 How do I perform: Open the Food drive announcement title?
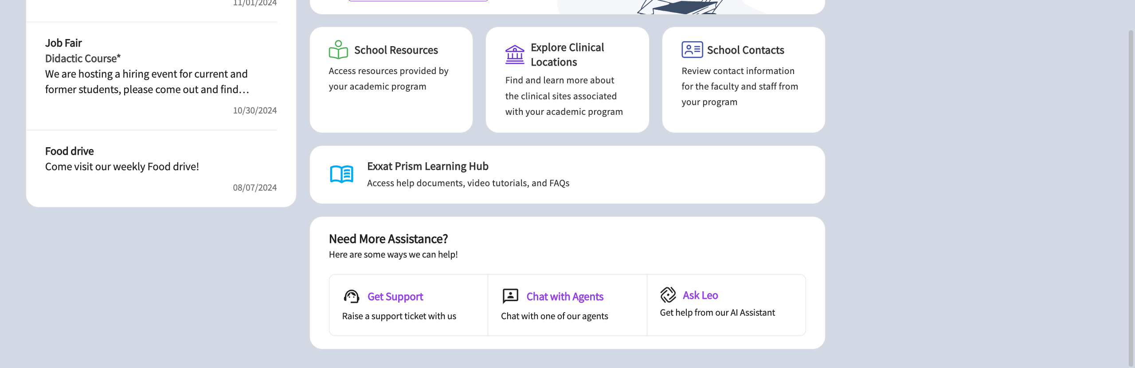69,151
